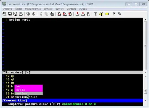Minimize the GVIM window
Image resolution: width=149 pixels, height=108 pixels.
(x=129, y=4)
